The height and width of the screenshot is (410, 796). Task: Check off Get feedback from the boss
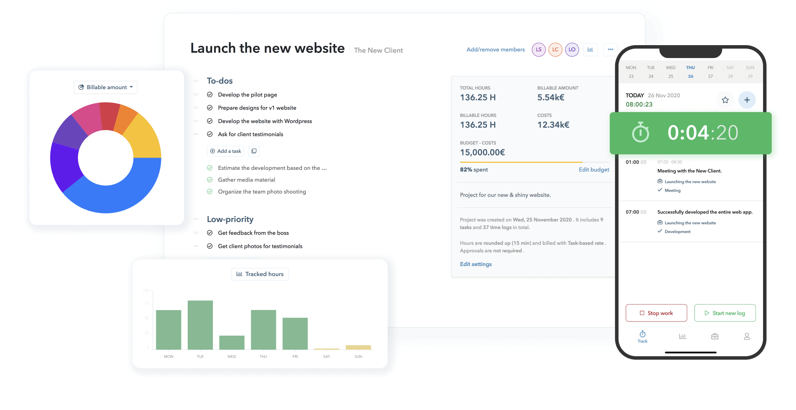[210, 233]
